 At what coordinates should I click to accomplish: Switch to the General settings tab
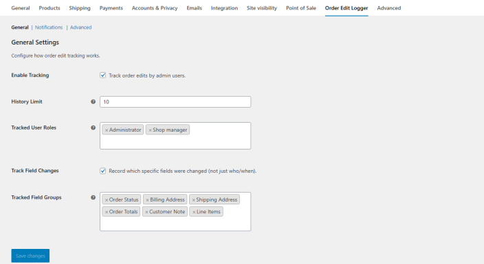tap(21, 8)
